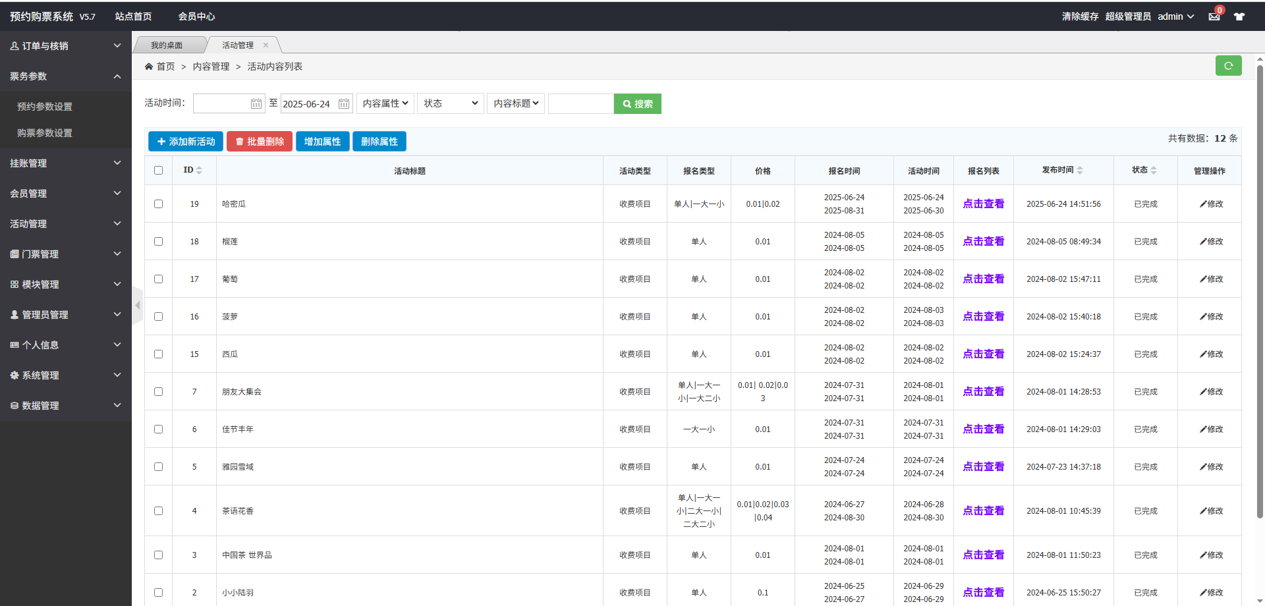The image size is (1265, 606).
Task: Open the 状态 dropdown filter
Action: pyautogui.click(x=451, y=103)
